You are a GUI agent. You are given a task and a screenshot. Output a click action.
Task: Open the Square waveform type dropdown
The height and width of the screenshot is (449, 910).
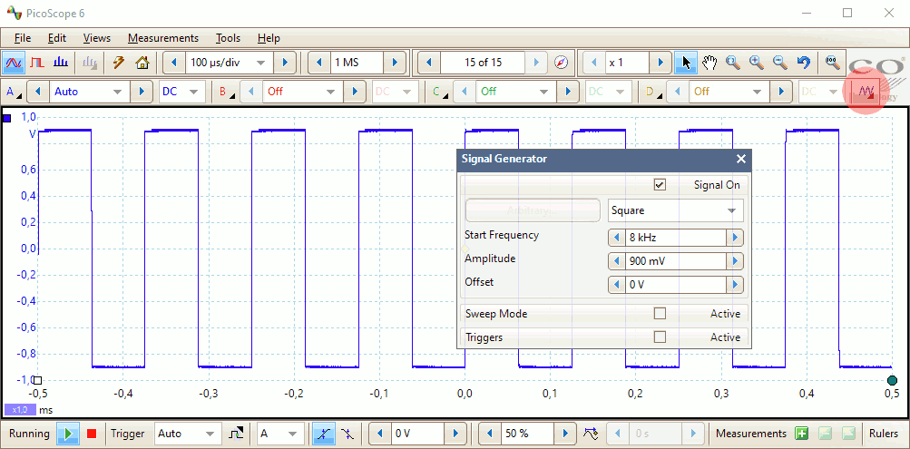click(675, 210)
